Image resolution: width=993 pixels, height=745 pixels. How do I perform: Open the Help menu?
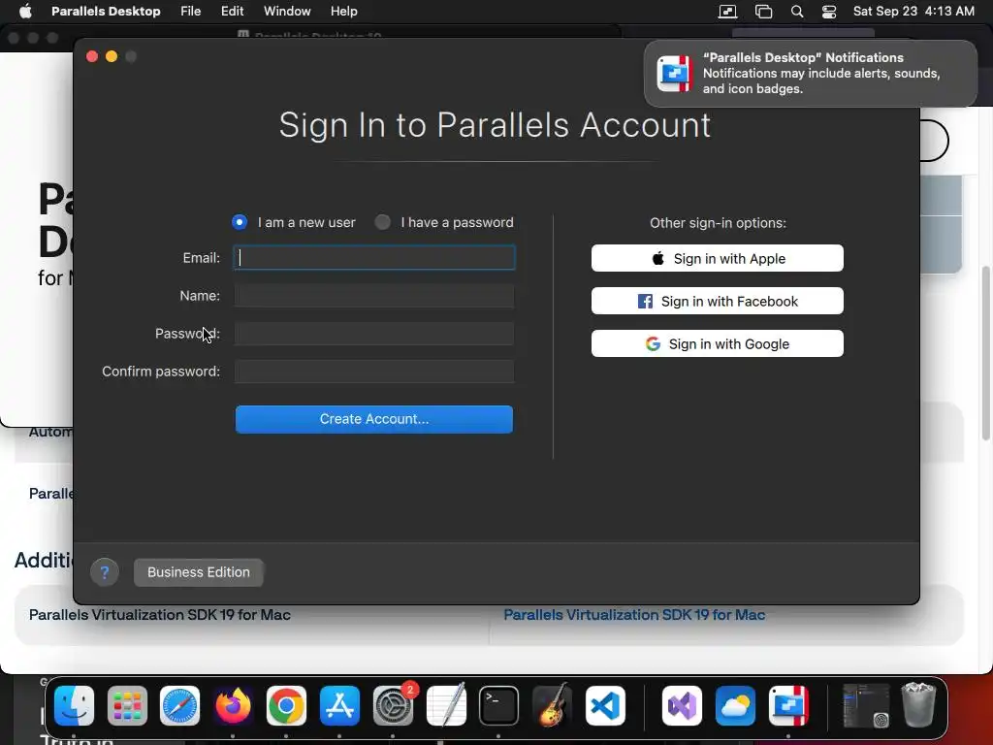pos(344,12)
